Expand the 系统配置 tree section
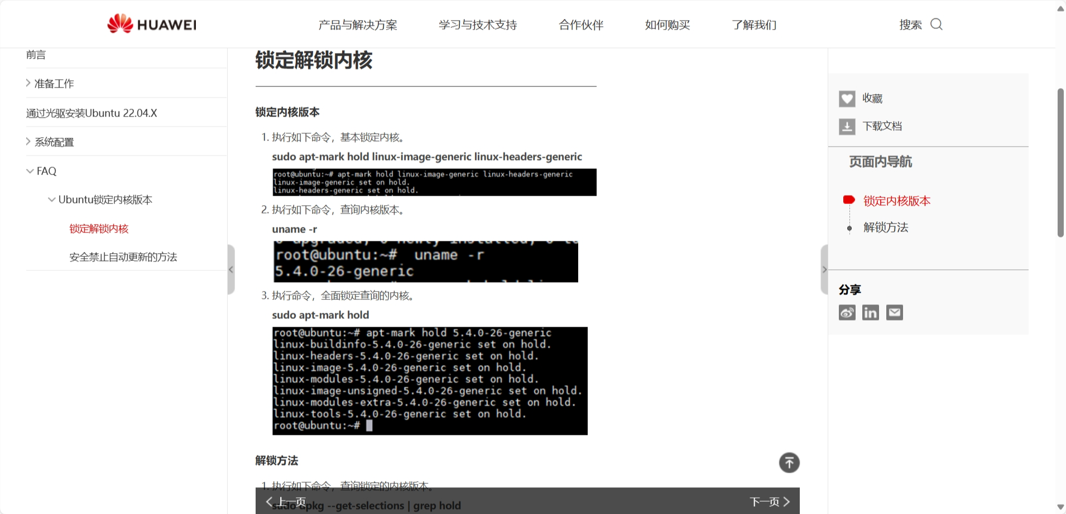 tap(28, 142)
